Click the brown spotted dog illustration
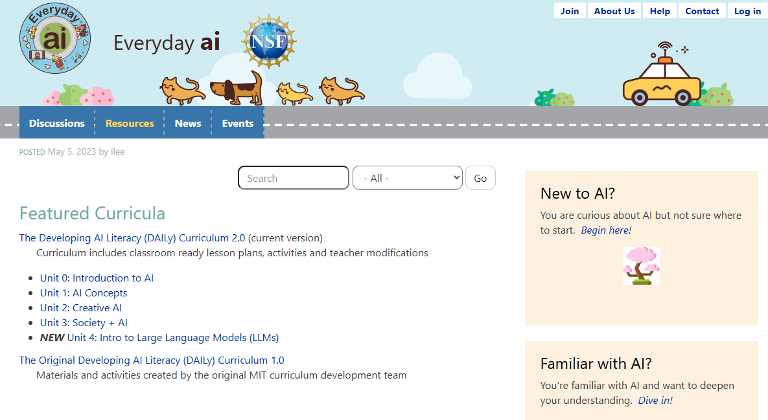Image resolution: width=768 pixels, height=420 pixels. [x=237, y=89]
